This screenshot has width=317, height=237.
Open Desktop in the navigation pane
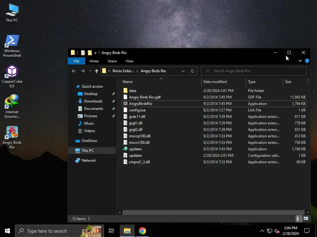pos(91,94)
